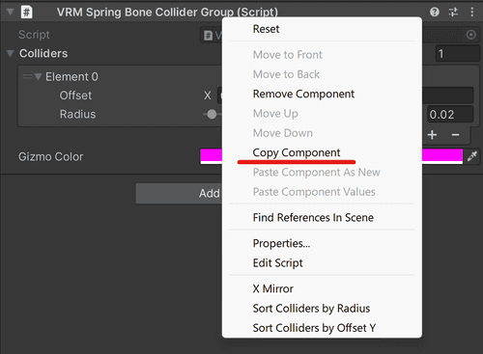Pick Gizmo Color with eyedropper icon
The width and height of the screenshot is (483, 354).
tap(472, 156)
